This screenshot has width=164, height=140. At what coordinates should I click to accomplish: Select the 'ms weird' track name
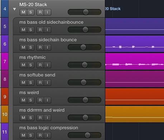(29, 93)
